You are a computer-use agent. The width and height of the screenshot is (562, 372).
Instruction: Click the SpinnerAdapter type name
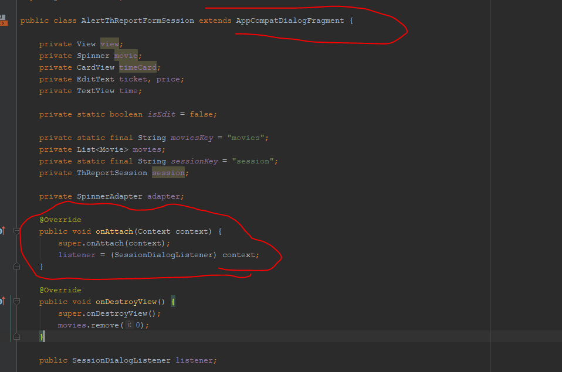point(109,196)
